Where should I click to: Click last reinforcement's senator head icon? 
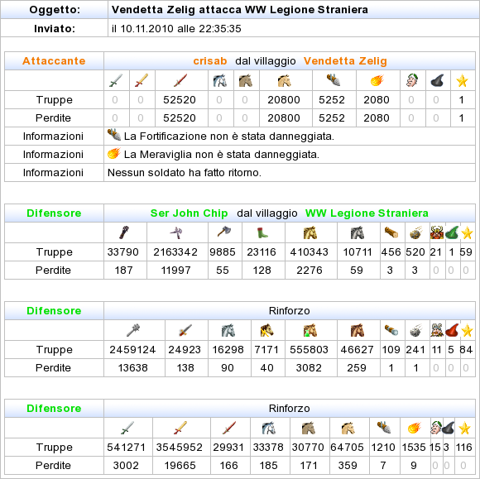435,428
